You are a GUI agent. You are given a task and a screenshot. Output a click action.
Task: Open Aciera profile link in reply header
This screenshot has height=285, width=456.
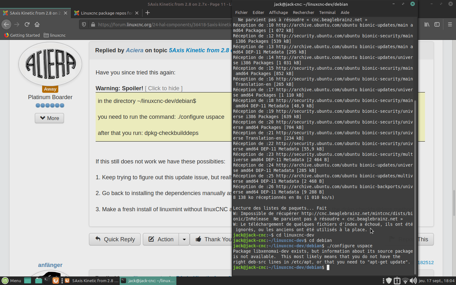[135, 50]
